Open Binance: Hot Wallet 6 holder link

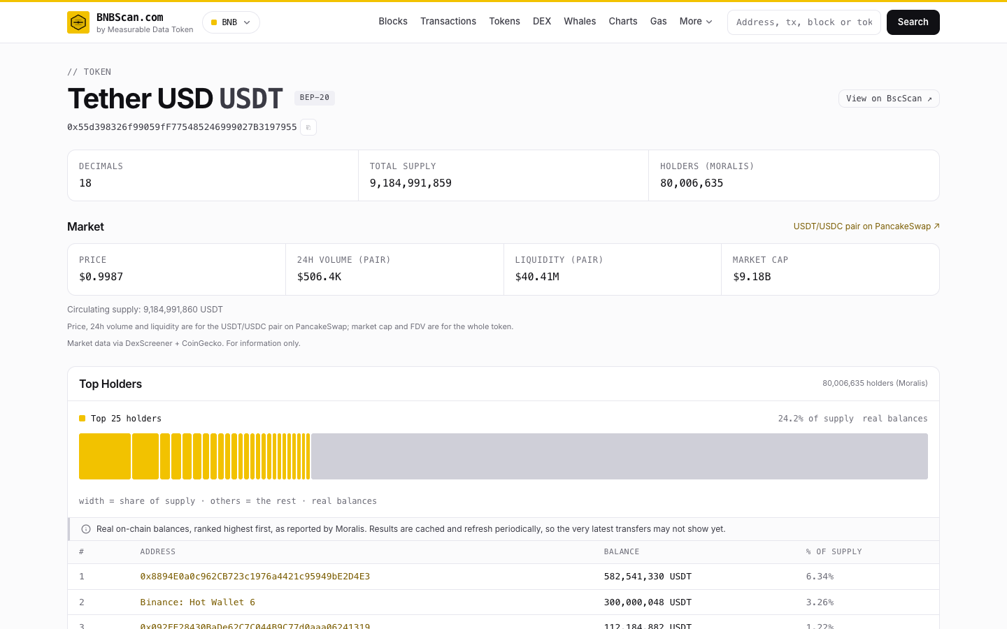pyautogui.click(x=198, y=602)
